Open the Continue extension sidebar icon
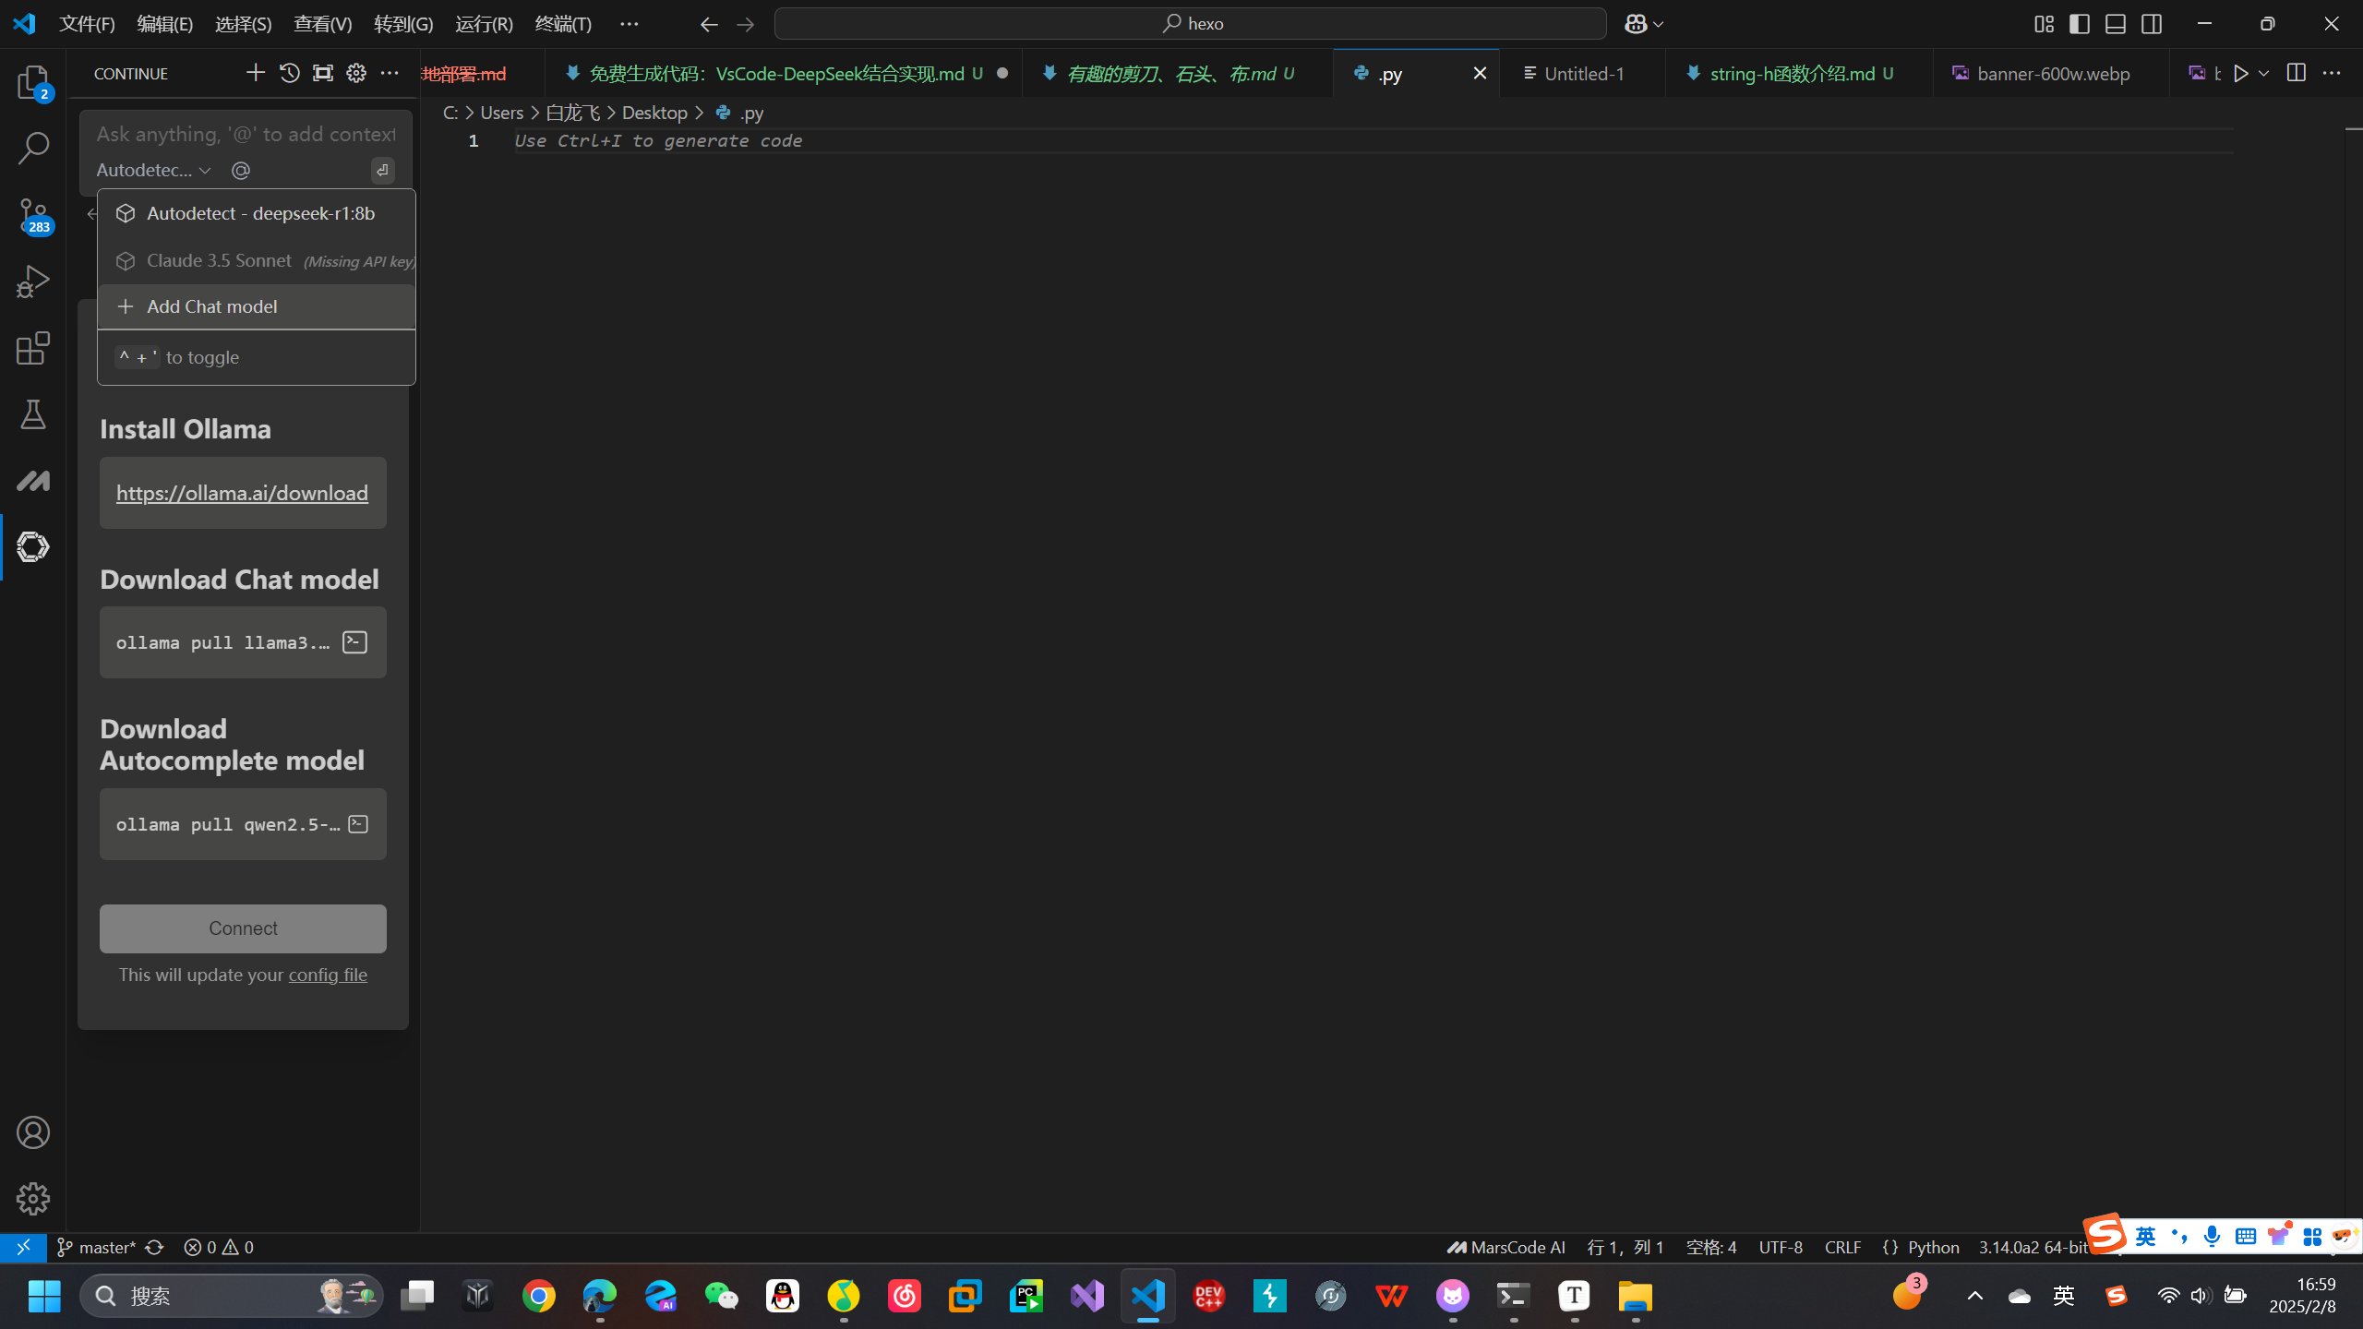Viewport: 2363px width, 1329px height. (33, 546)
